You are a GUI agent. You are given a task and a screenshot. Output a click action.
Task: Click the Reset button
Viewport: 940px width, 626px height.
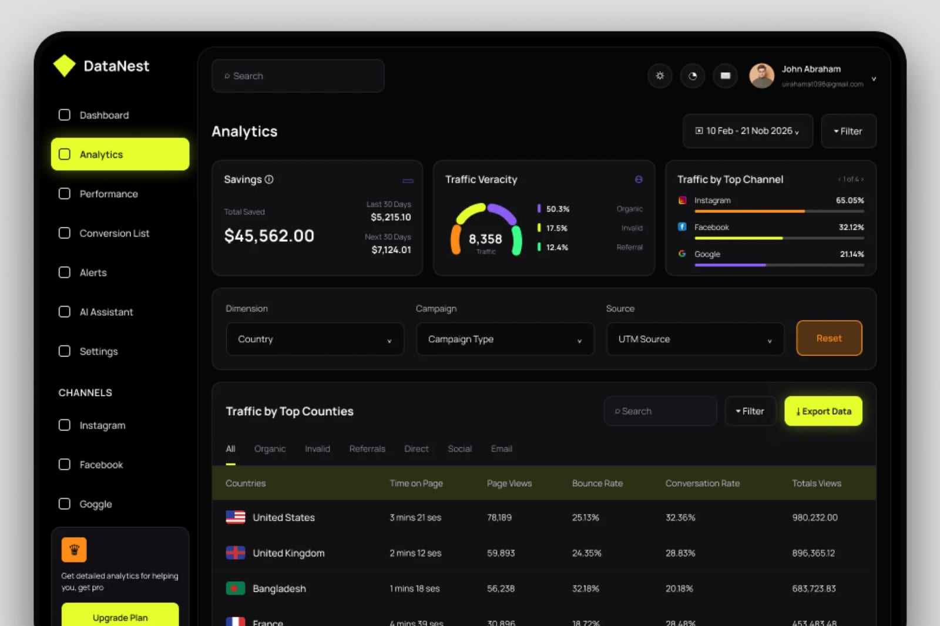(x=829, y=338)
